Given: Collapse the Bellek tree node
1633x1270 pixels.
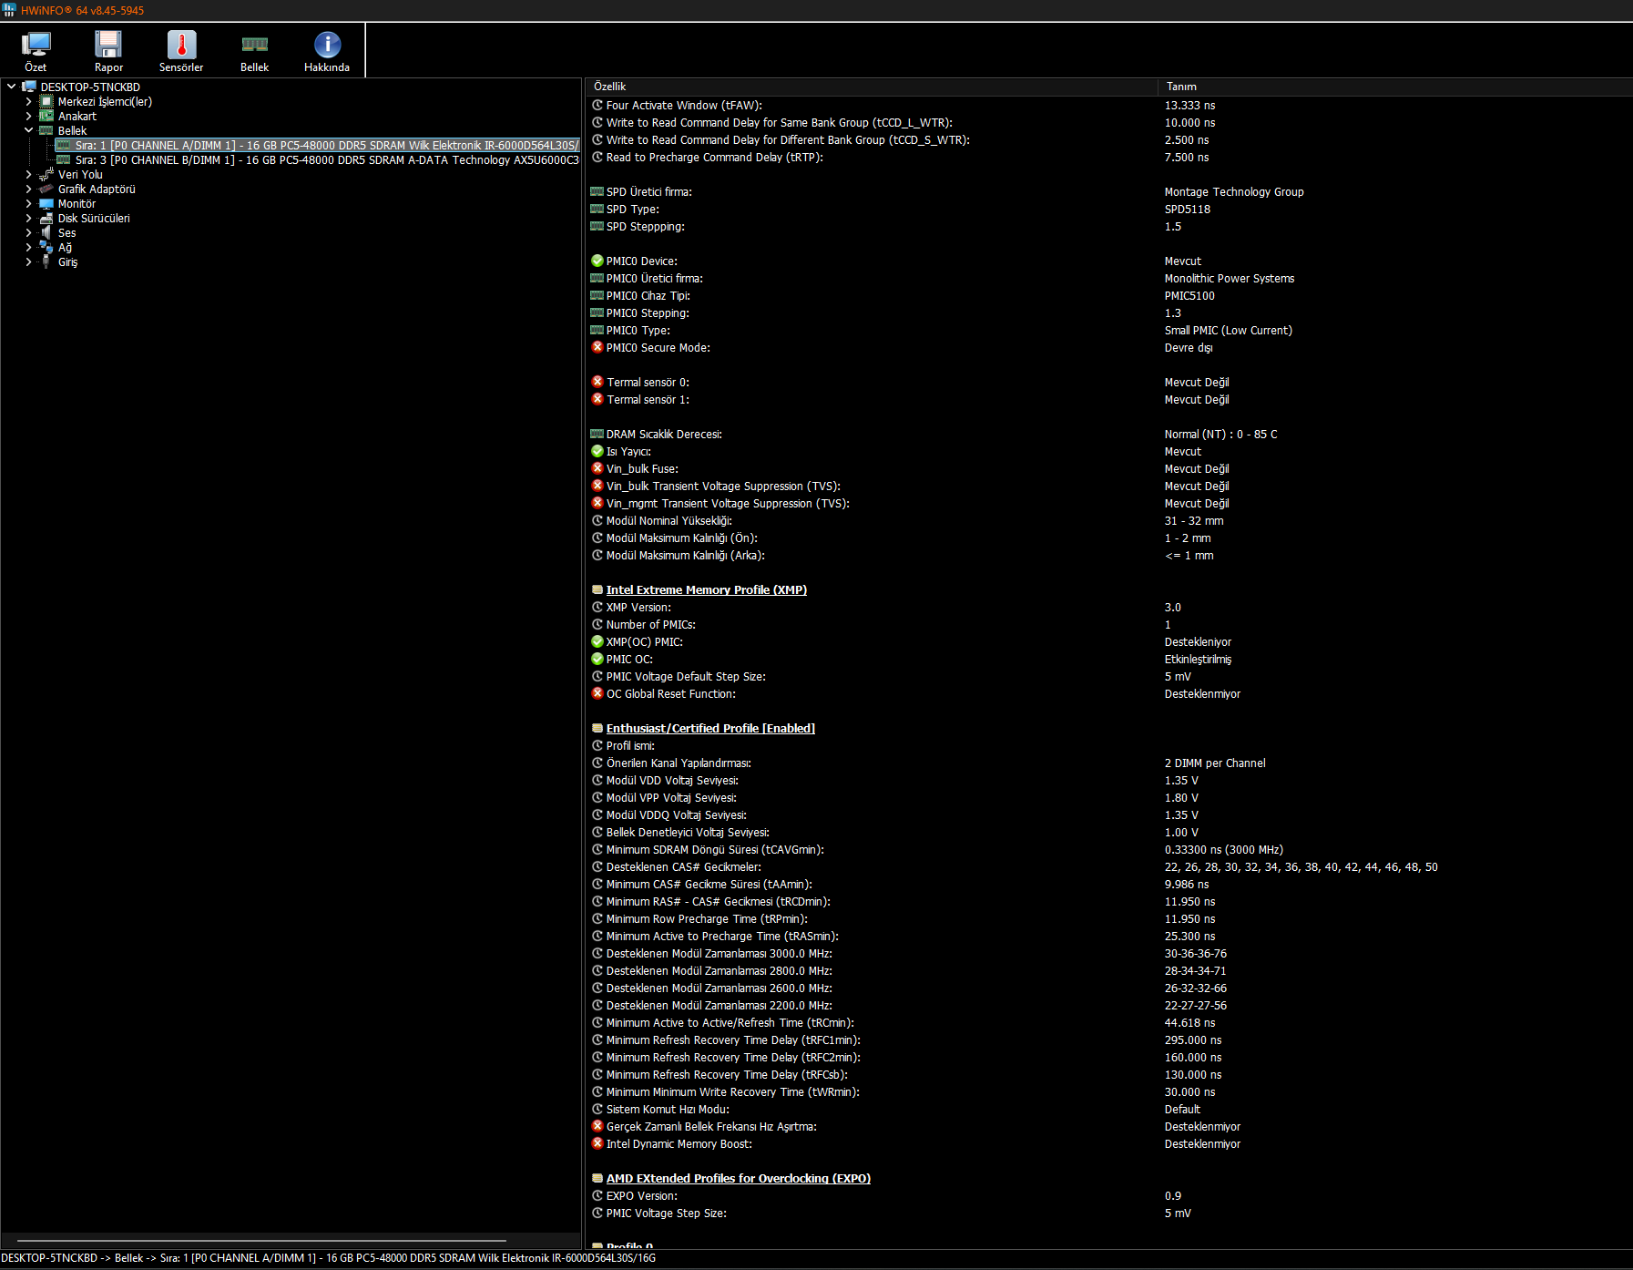Looking at the screenshot, I should pyautogui.click(x=28, y=130).
